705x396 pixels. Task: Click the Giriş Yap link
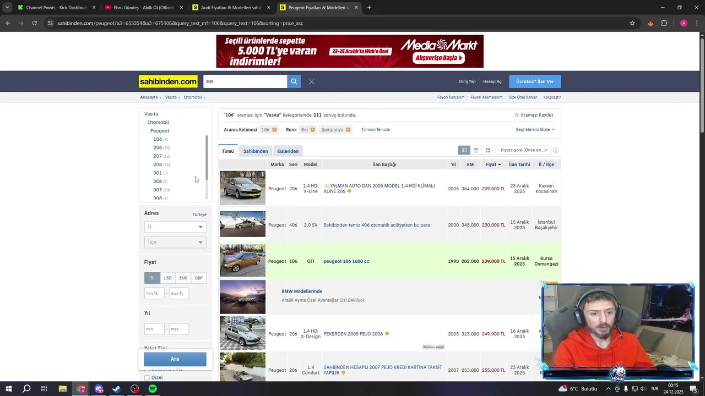tap(467, 81)
